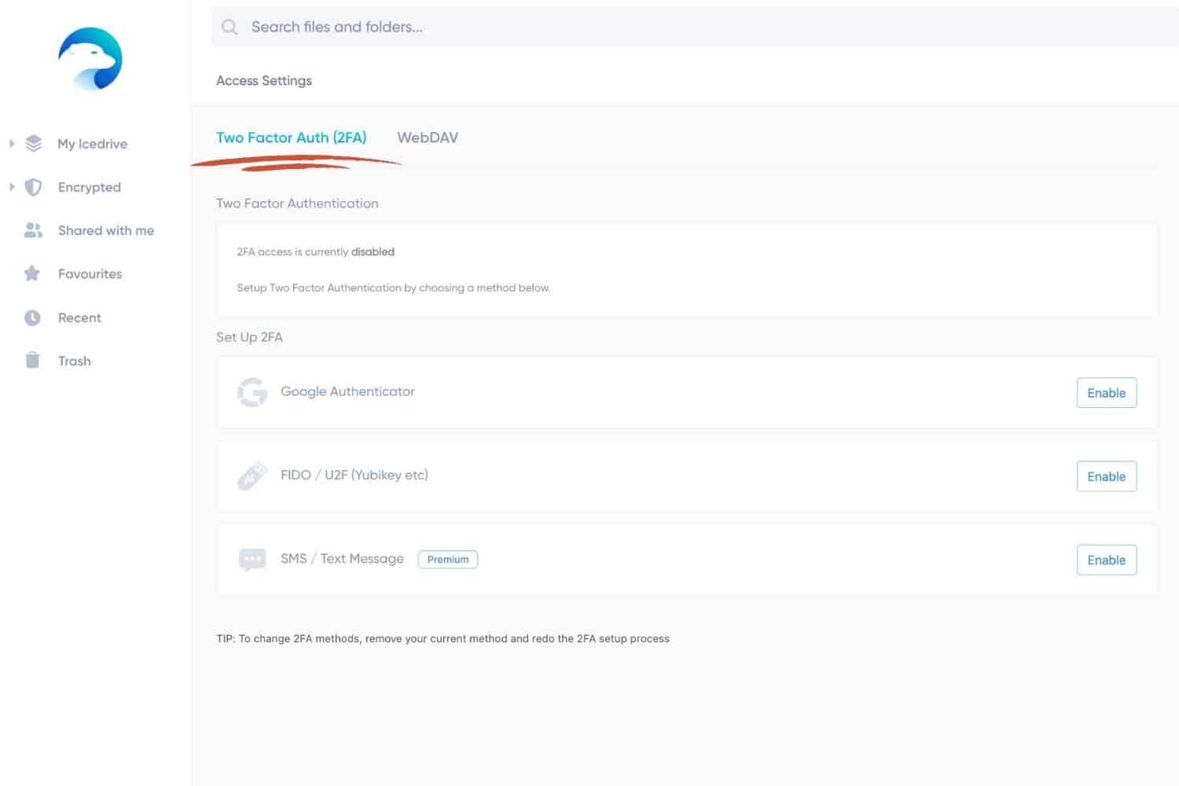1179x786 pixels.
Task: Switch to the WebDAV tab
Action: 428,138
